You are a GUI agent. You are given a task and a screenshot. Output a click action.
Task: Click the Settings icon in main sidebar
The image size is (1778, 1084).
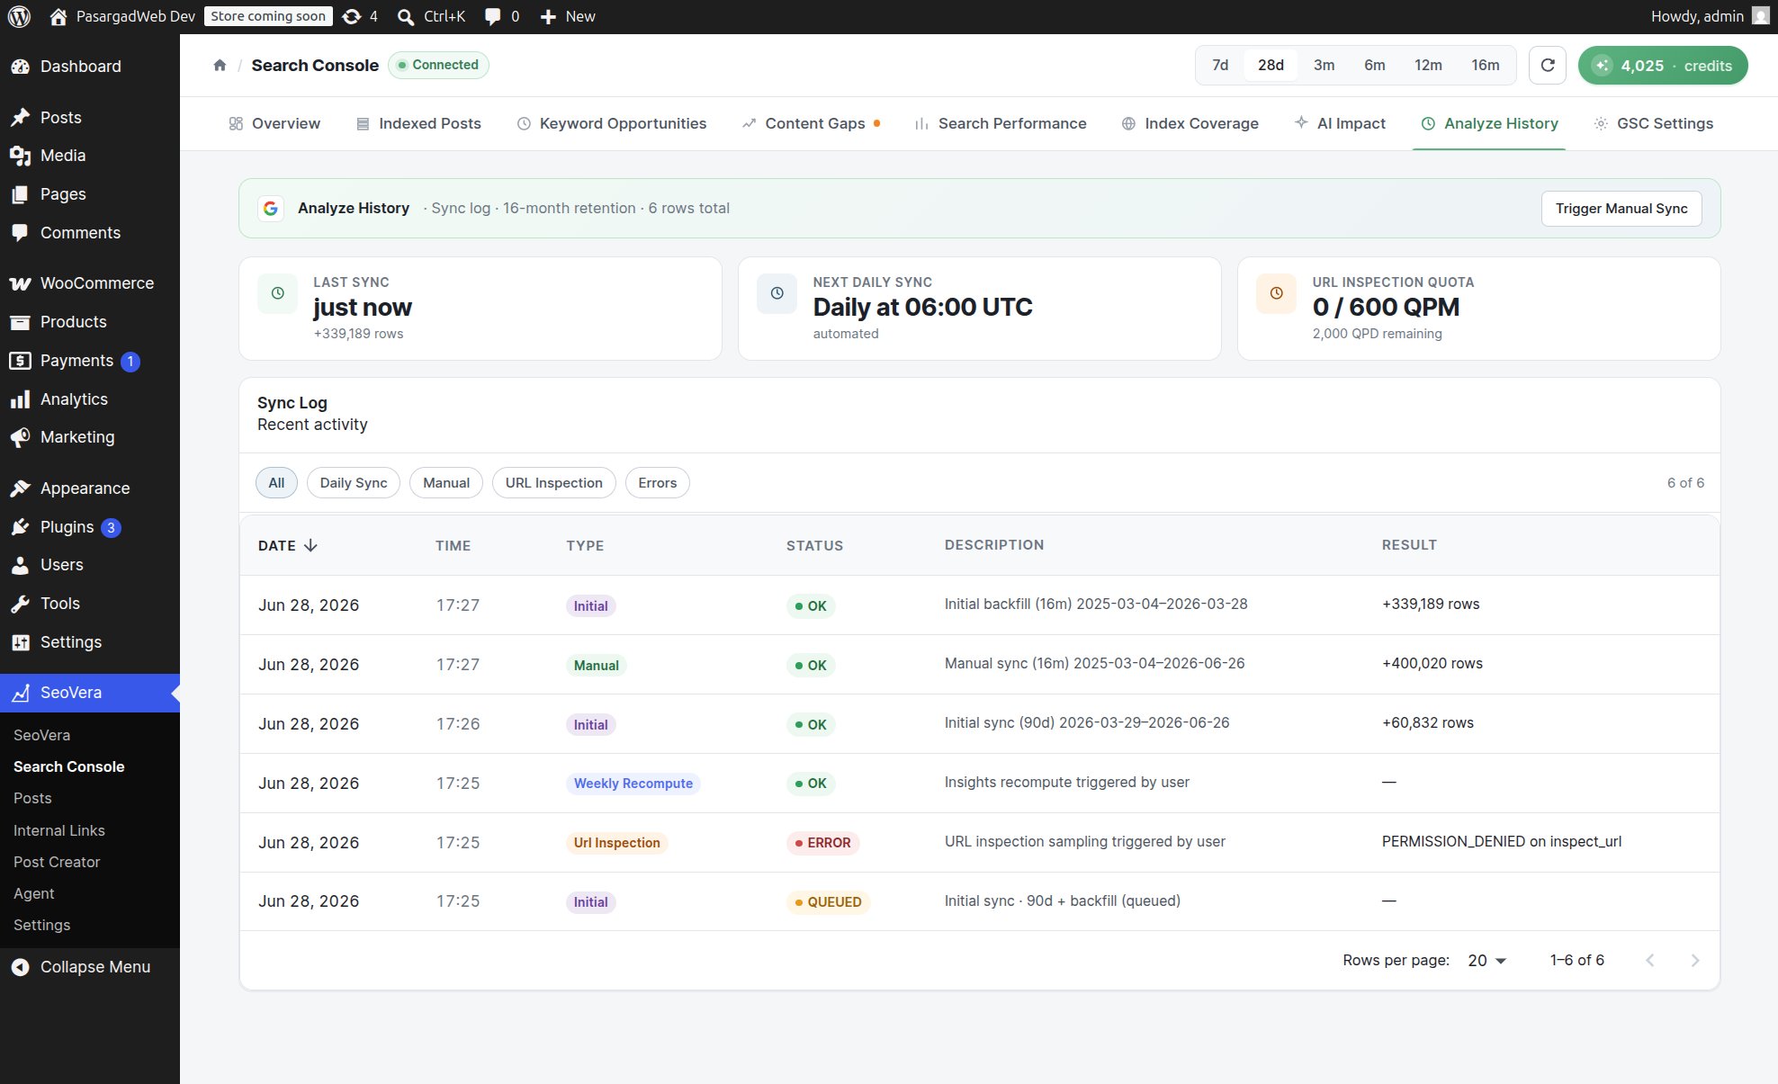tap(20, 642)
